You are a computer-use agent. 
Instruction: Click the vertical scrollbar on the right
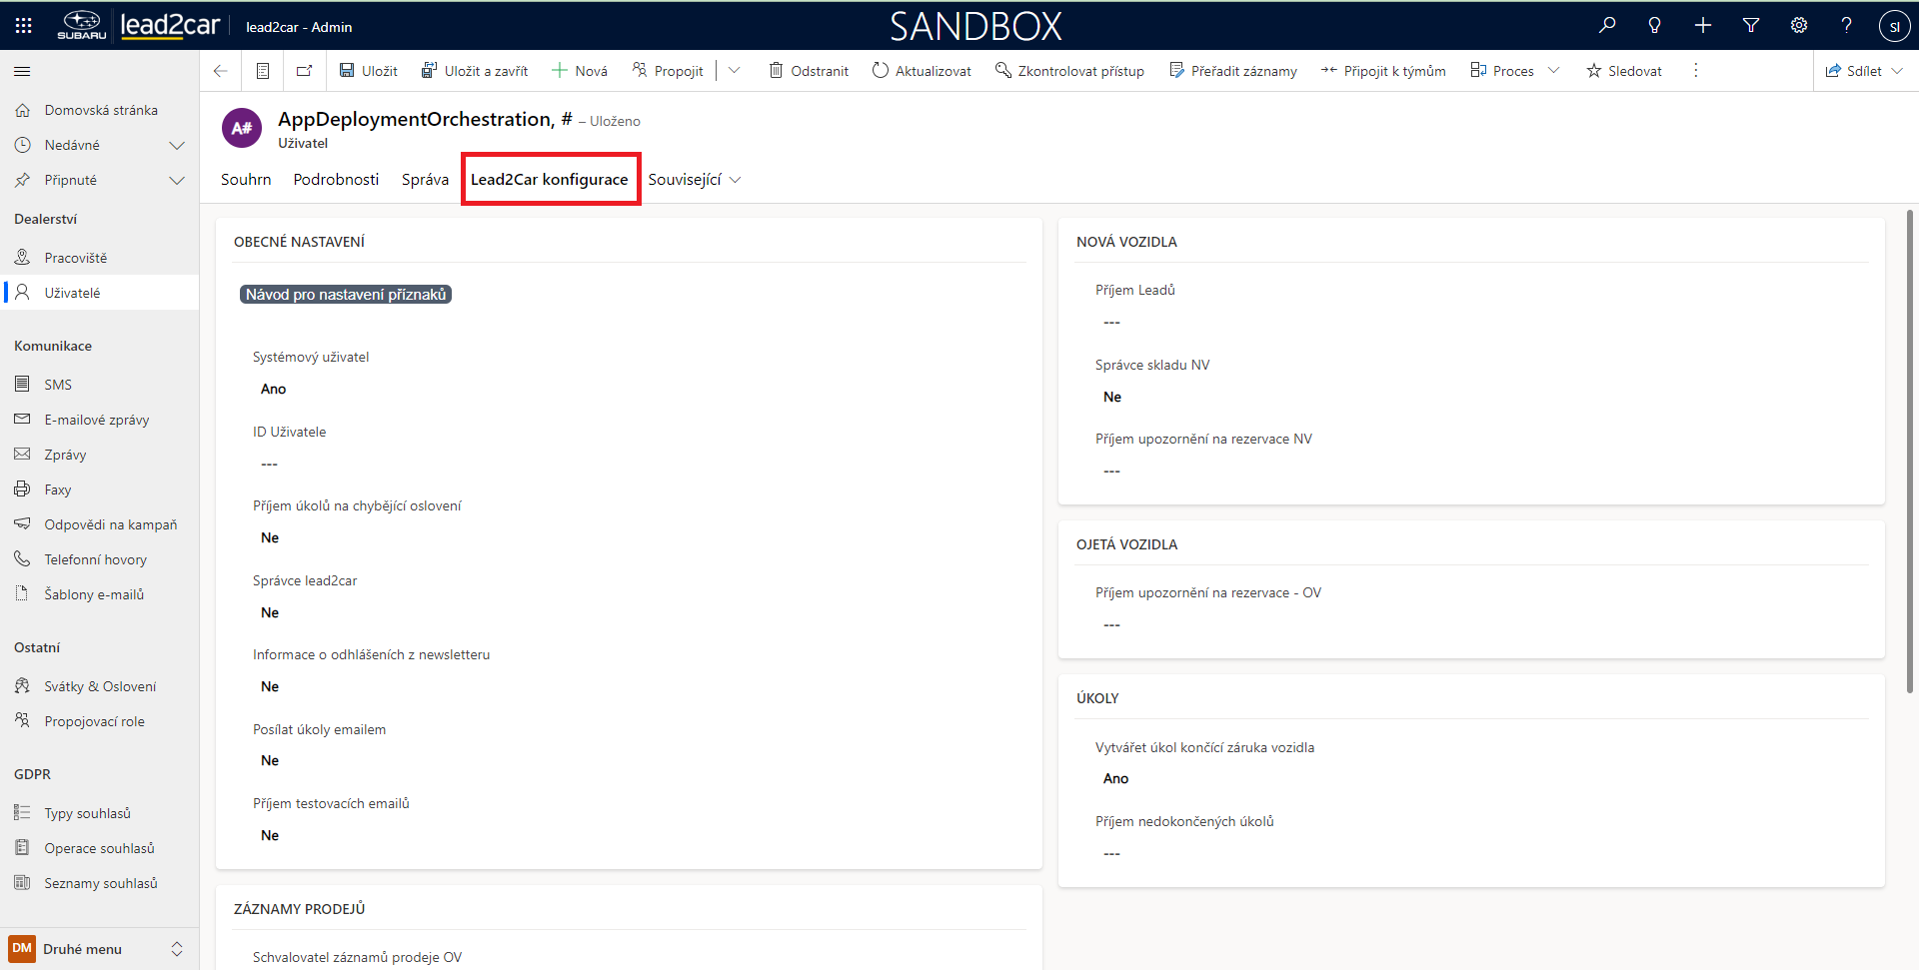[x=1910, y=450]
